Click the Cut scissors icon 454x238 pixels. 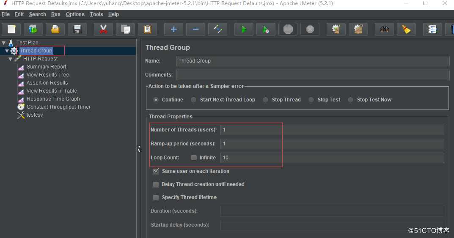point(103,29)
